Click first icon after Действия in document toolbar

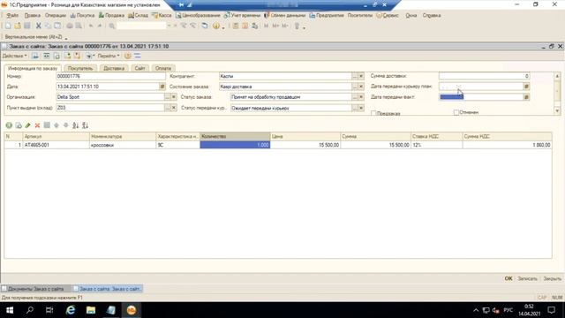click(x=35, y=56)
